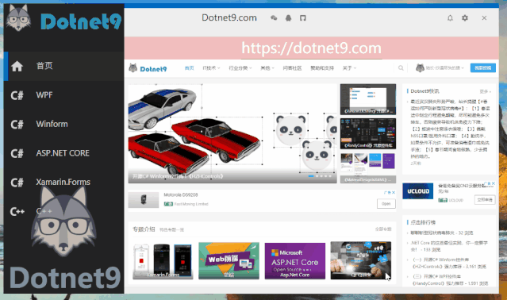
Task: Expand the 关于 dropdown menu
Action: pos(349,68)
